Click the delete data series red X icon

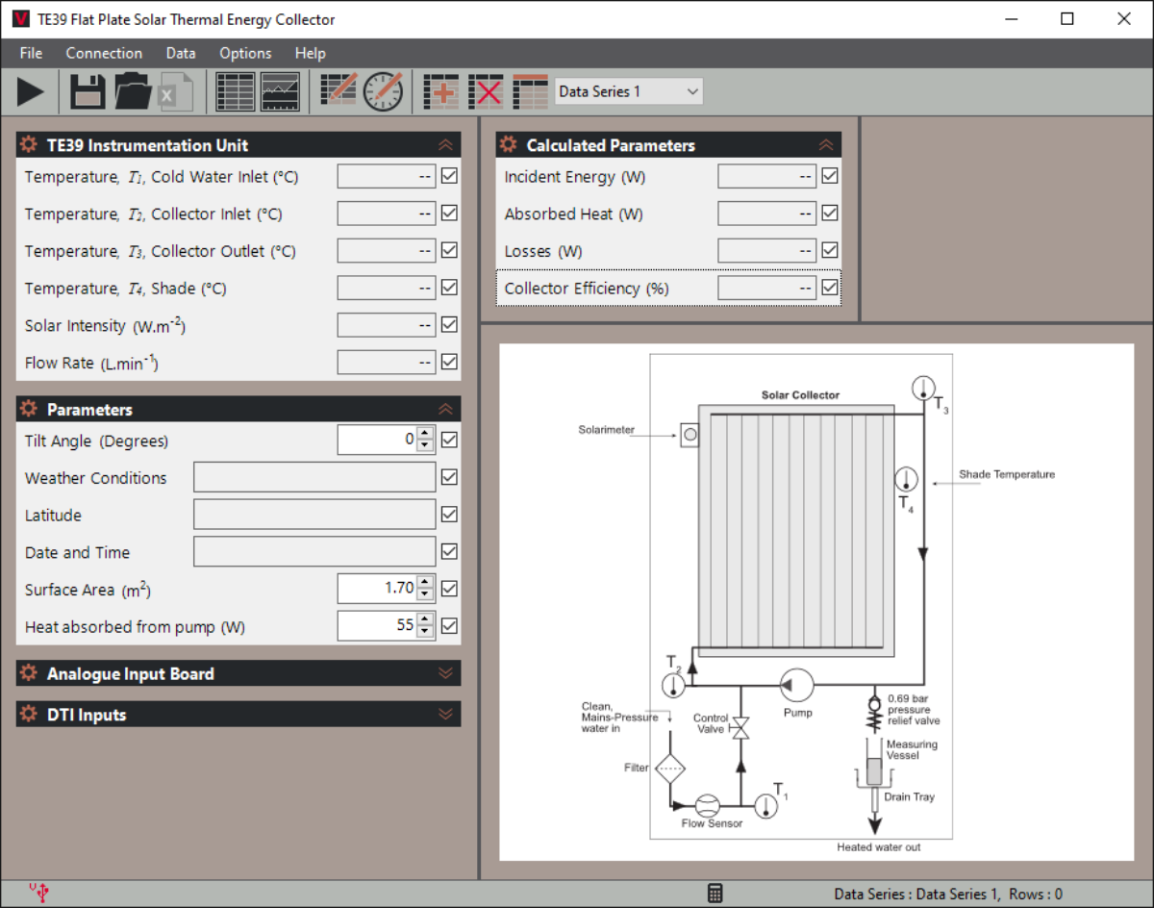(486, 92)
